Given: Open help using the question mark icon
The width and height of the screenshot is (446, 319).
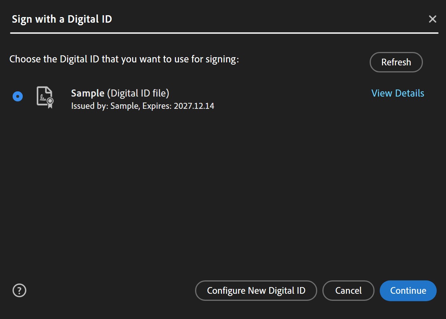Looking at the screenshot, I should [19, 290].
